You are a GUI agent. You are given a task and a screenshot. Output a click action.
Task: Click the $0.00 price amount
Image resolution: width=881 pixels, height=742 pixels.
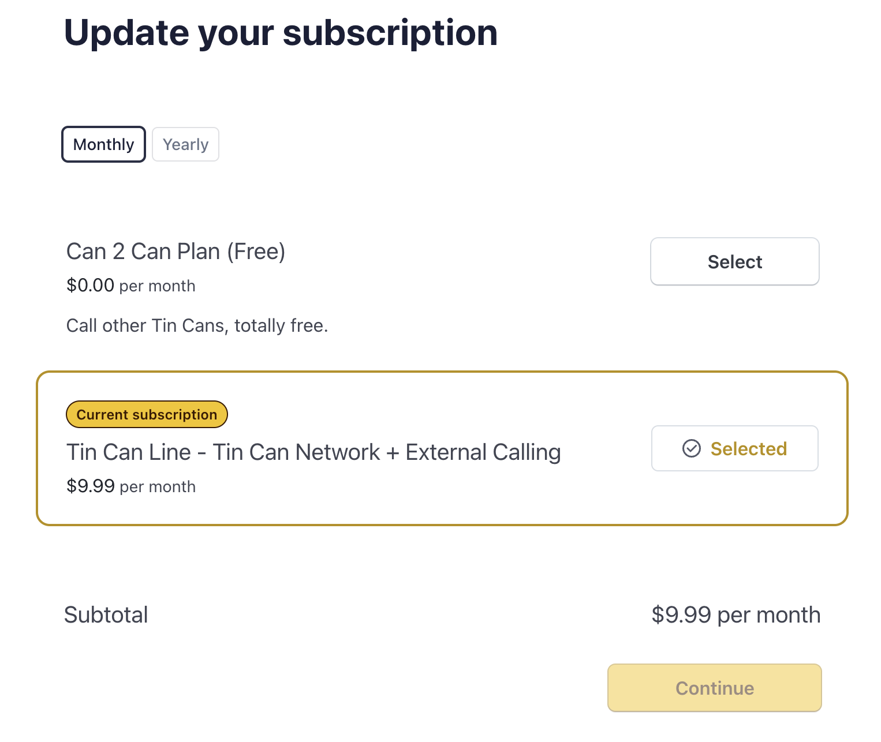tap(90, 285)
